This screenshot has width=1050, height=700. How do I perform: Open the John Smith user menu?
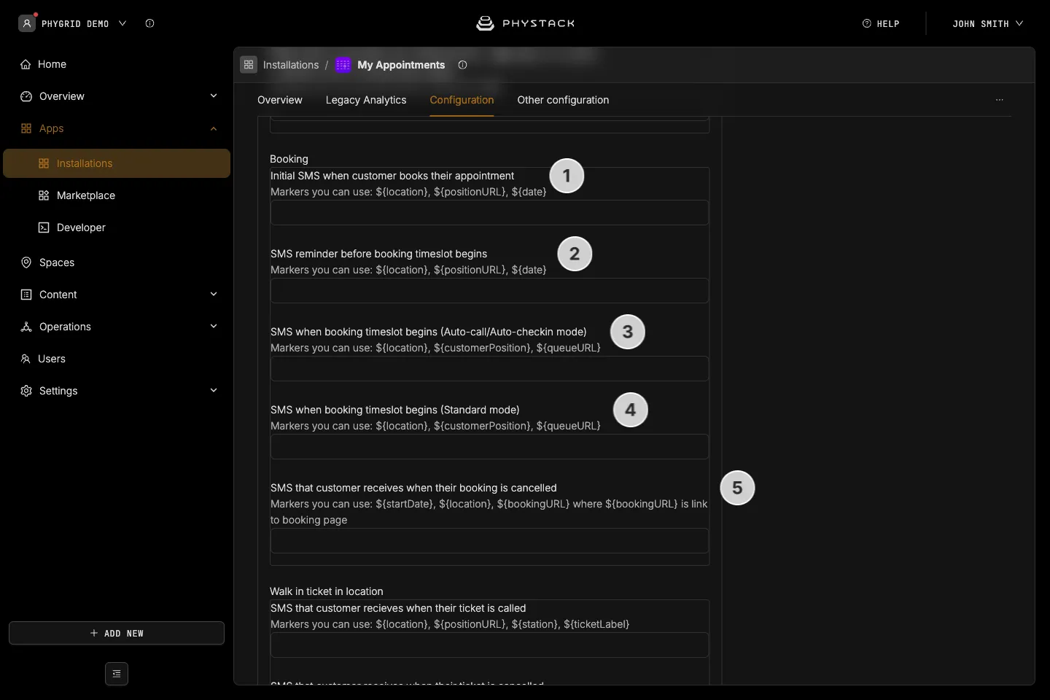coord(988,23)
